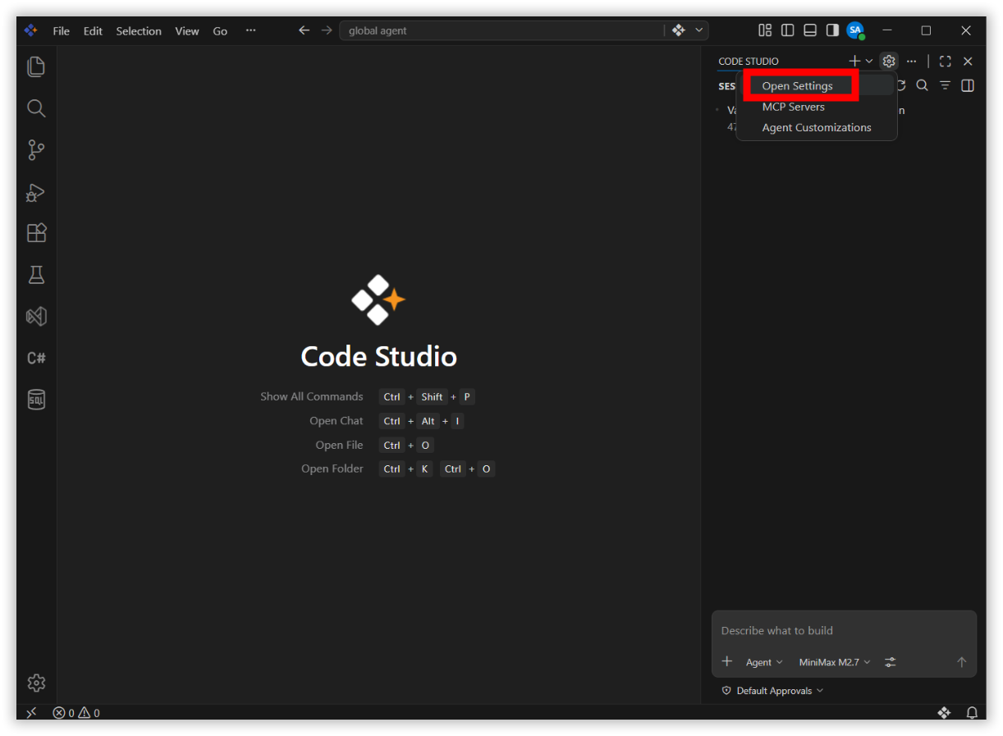Viewport: 1003px width, 736px height.
Task: Toggle the Secondary Side Bar
Action: [x=832, y=30]
